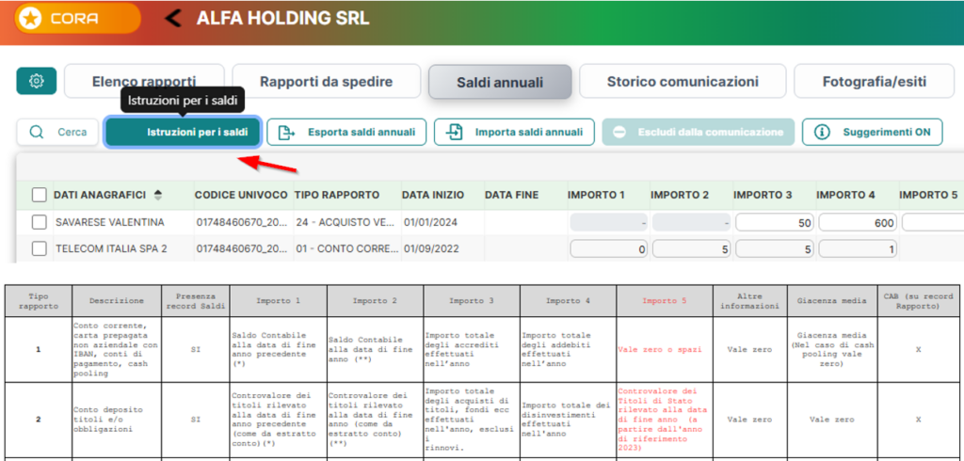The height and width of the screenshot is (461, 964).
Task: Click Telecom Importo 2 field with value 5
Action: tap(692, 249)
